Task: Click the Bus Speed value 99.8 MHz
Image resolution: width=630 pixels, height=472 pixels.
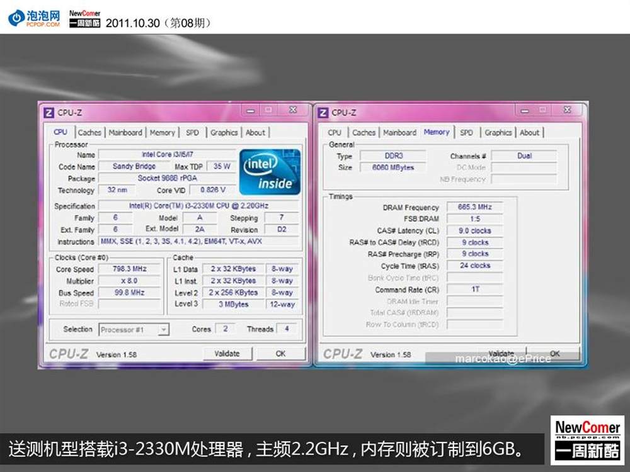Action: pos(129,292)
